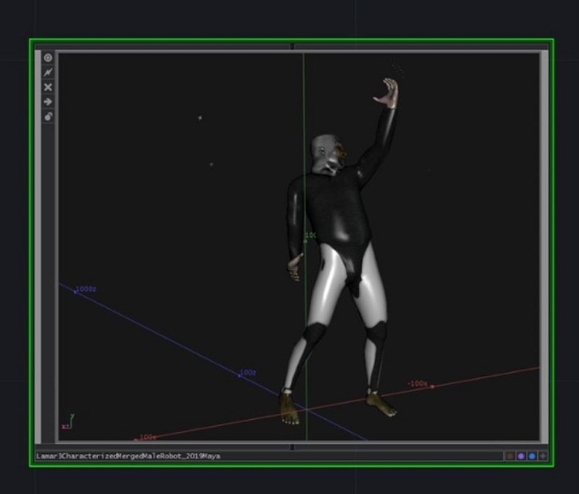579x494 pixels.
Task: Click the right arrow flag icon
Action: click(x=48, y=102)
